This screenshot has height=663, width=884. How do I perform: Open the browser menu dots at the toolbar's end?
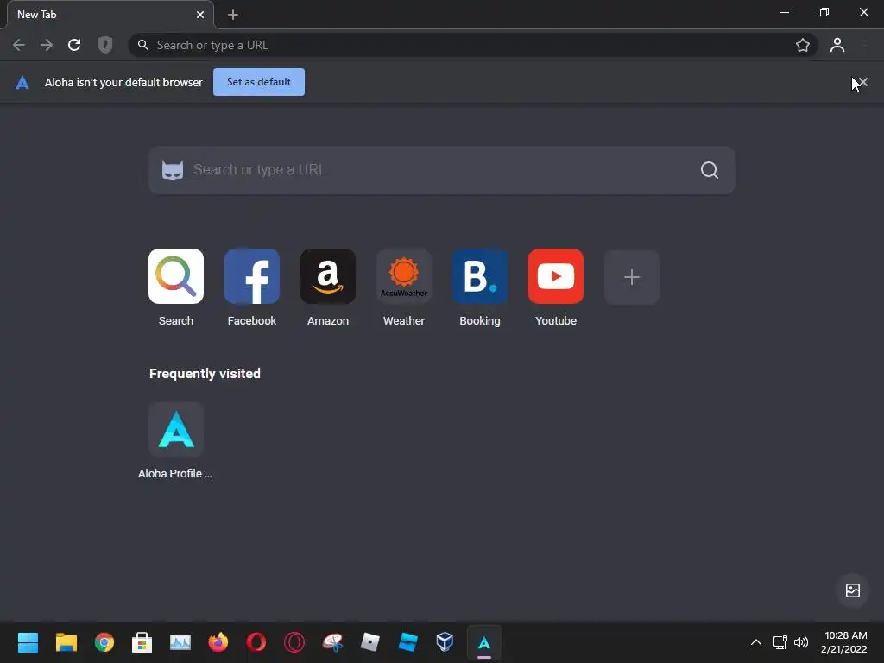pyautogui.click(x=865, y=45)
